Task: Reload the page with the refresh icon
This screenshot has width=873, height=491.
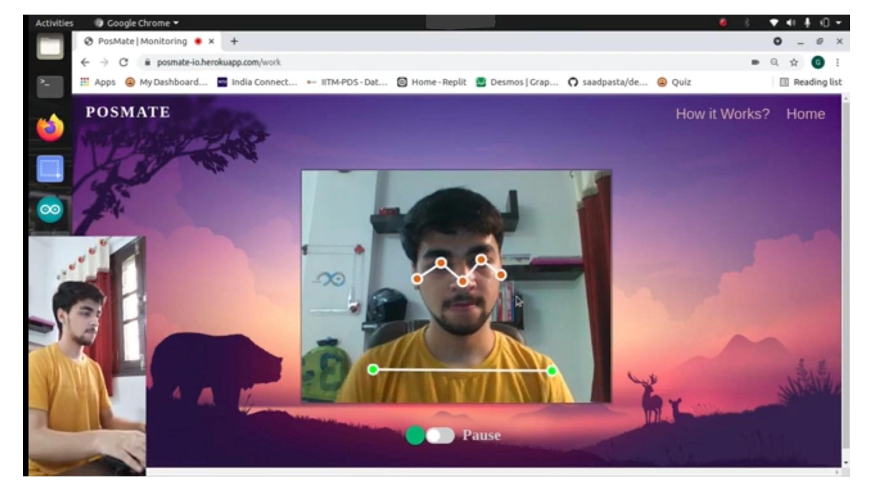Action: tap(124, 62)
